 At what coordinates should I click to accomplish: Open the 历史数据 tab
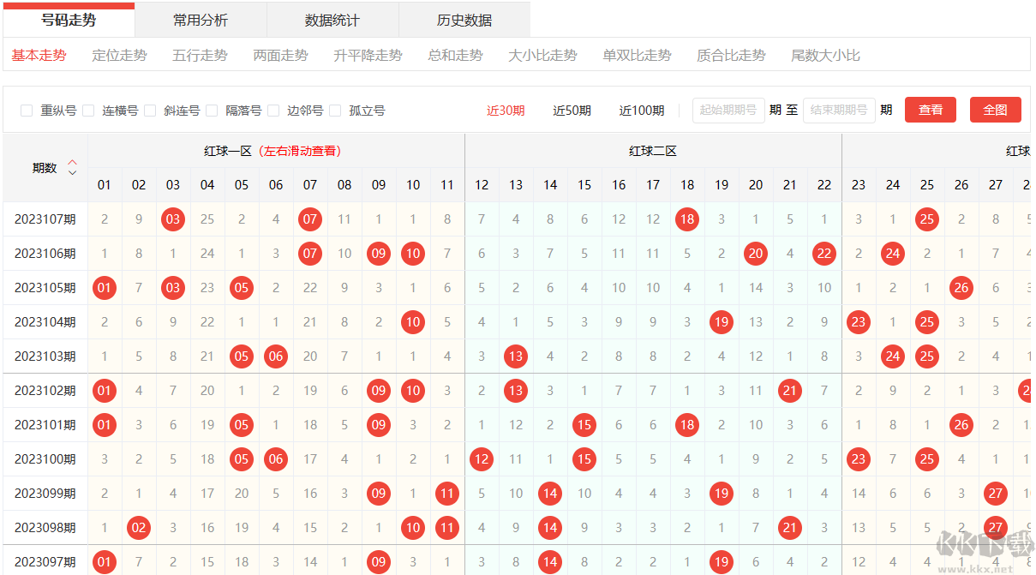[464, 20]
